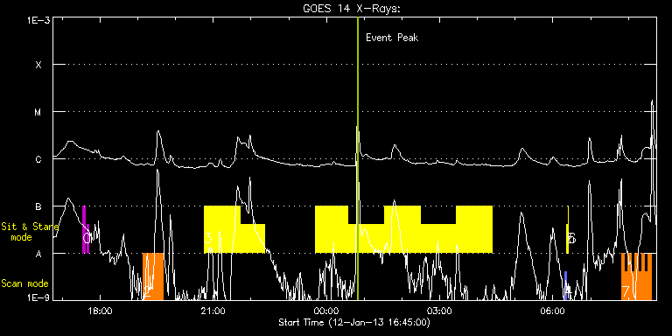672x336 pixels.
Task: Click the 'GOES 14 X-Rays:' plot title
Action: tap(352, 9)
